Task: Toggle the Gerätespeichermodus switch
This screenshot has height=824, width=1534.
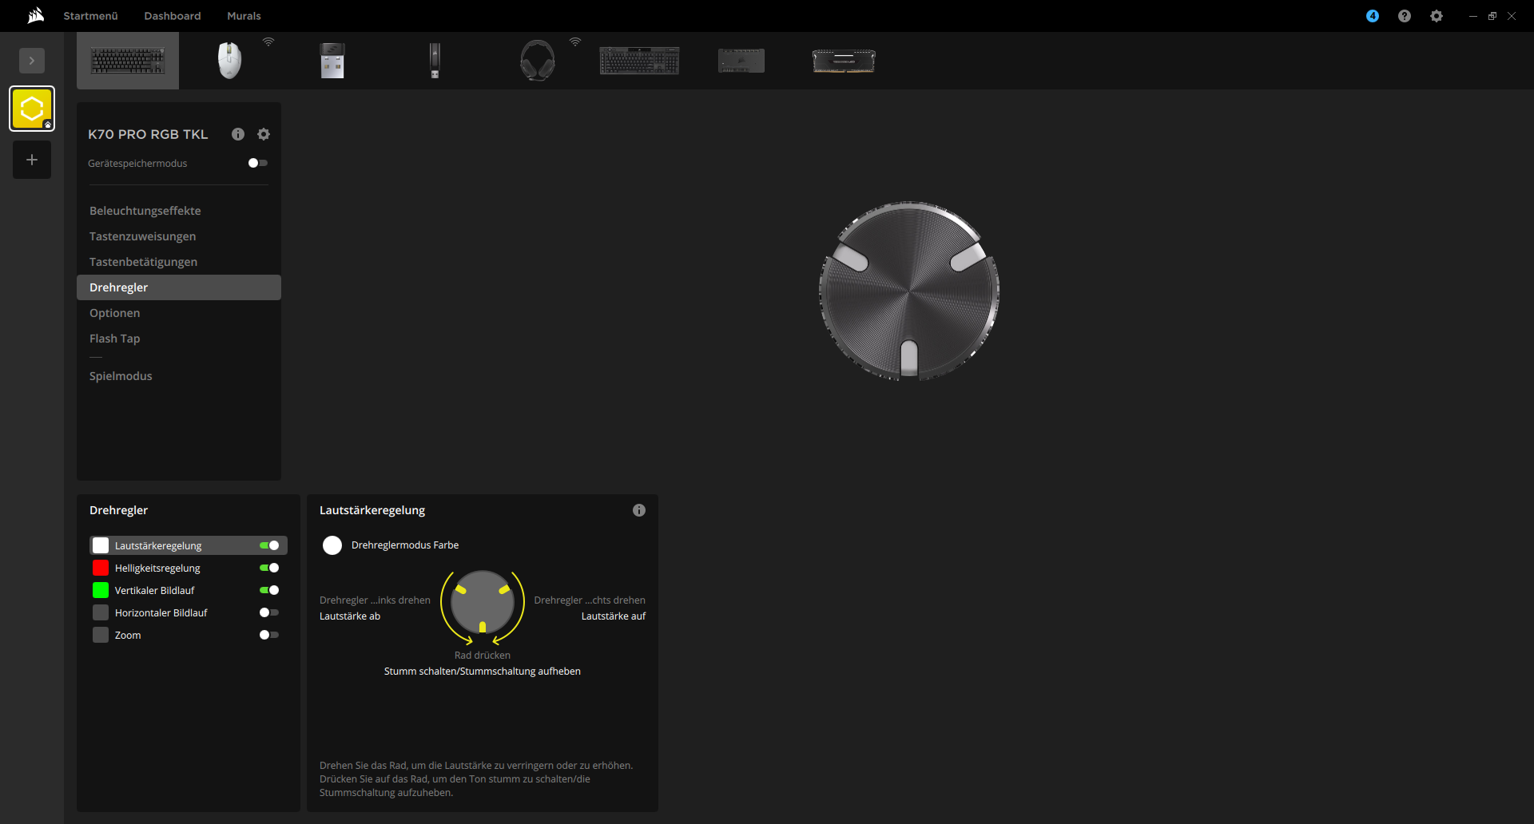Action: coord(257,163)
